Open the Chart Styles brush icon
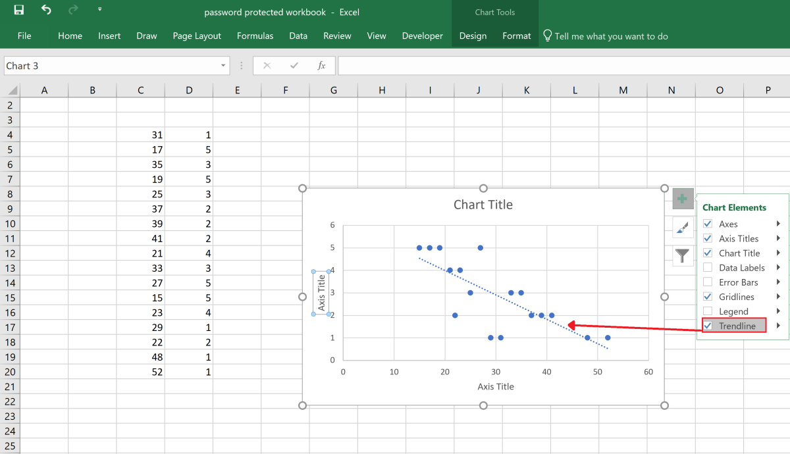This screenshot has height=454, width=790. [682, 227]
